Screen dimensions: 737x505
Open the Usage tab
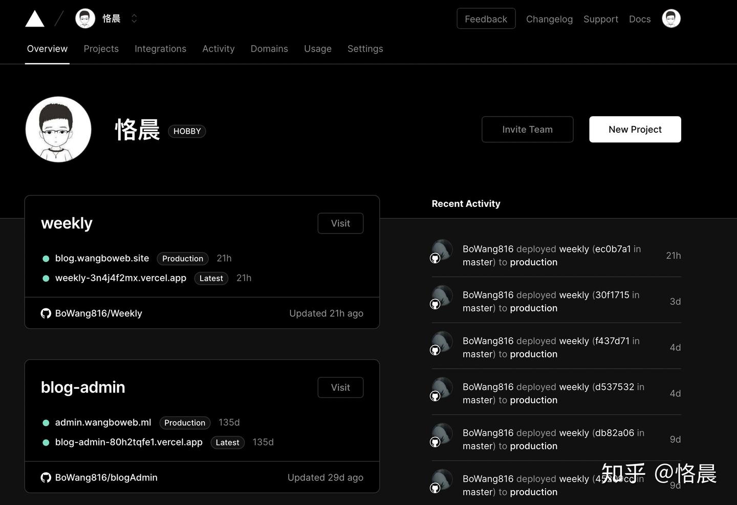[x=318, y=49]
